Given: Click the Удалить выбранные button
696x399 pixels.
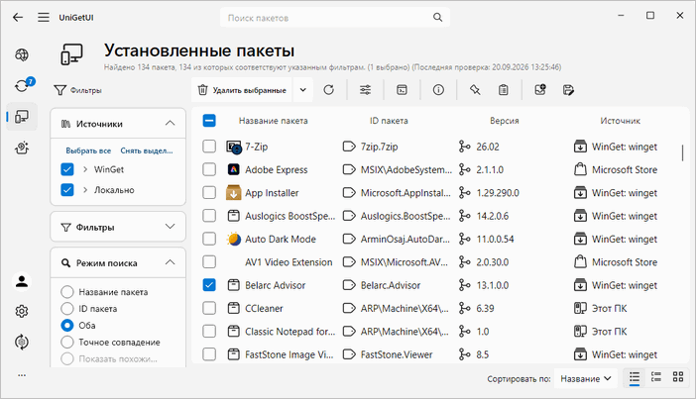Looking at the screenshot, I should (x=242, y=90).
